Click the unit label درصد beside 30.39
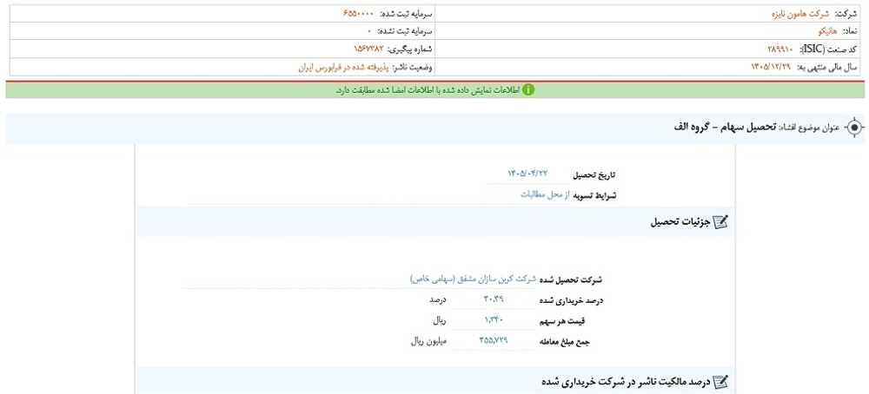 click(437, 300)
